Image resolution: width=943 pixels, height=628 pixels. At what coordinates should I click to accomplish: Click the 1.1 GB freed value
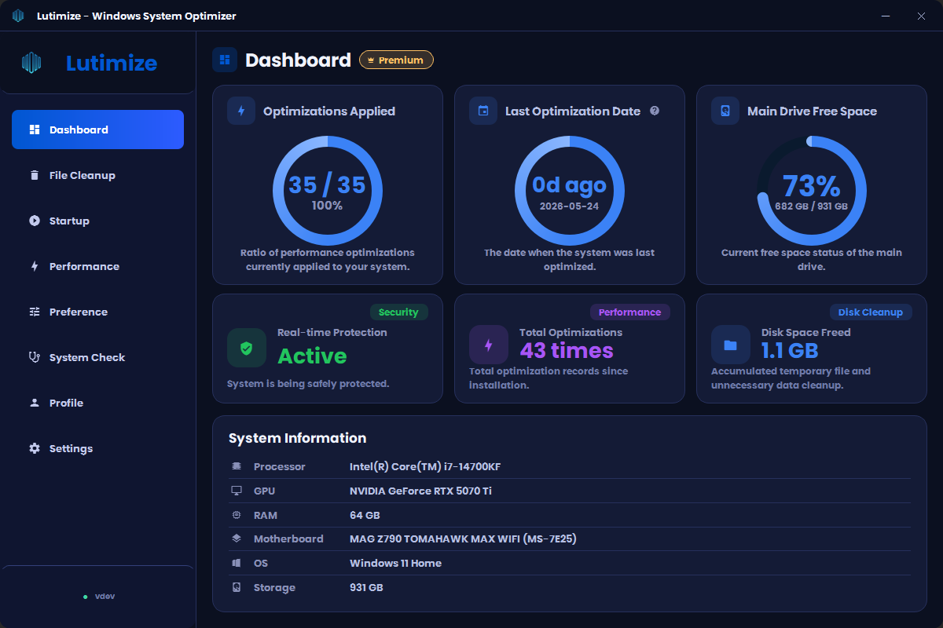pyautogui.click(x=790, y=350)
